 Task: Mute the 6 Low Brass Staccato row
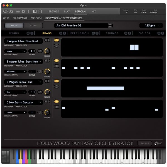coord(46,102)
